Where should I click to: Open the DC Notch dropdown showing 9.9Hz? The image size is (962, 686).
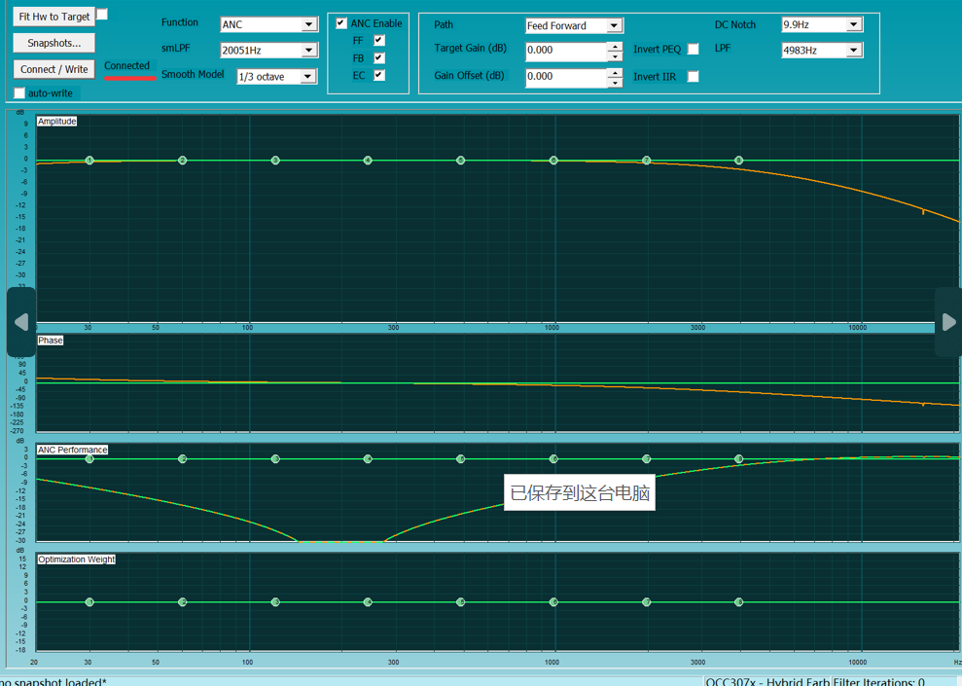coord(822,24)
